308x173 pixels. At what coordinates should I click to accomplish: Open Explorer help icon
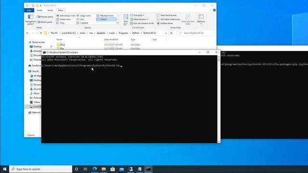coord(214,10)
